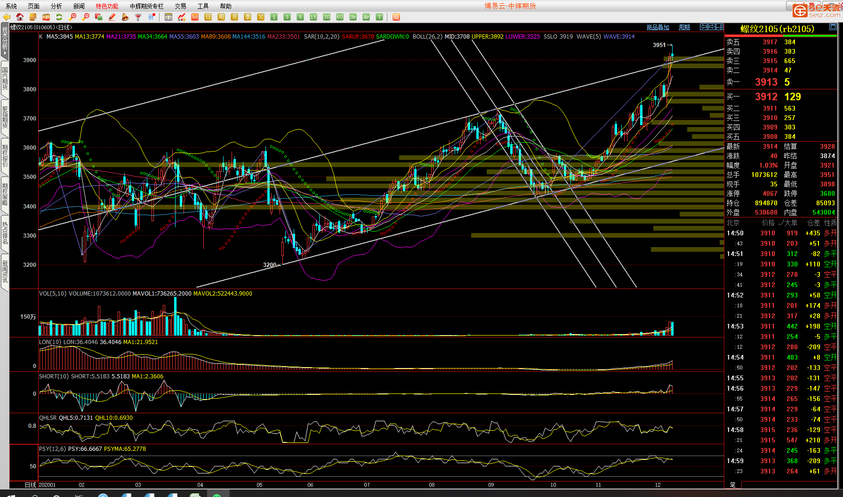
Task: Click the 买一 price 3912
Action: pyautogui.click(x=766, y=96)
